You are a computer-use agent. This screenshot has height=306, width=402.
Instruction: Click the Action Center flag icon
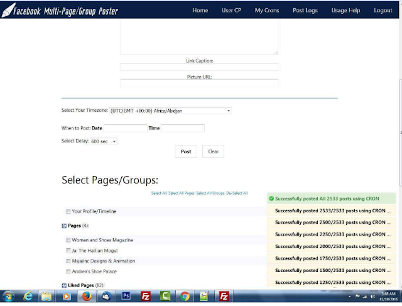point(357,296)
